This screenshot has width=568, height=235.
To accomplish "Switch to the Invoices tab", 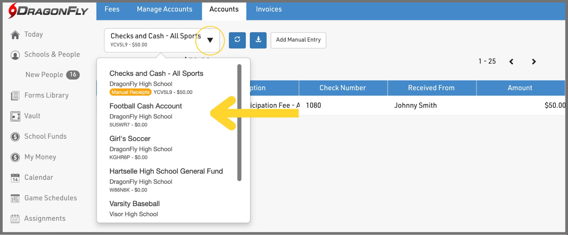I will [x=269, y=9].
